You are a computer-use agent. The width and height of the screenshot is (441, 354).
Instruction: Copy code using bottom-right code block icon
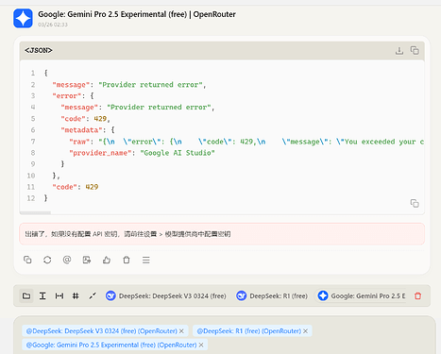[415, 203]
